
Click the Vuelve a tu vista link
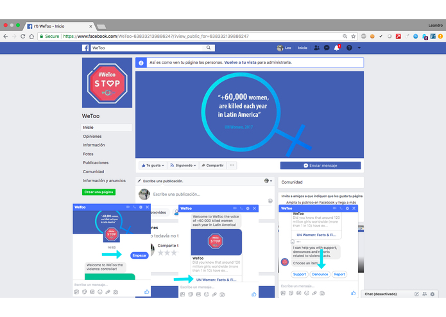click(241, 62)
